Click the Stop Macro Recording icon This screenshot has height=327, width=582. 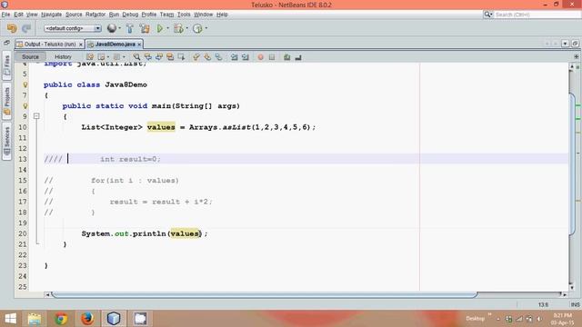click(272, 57)
